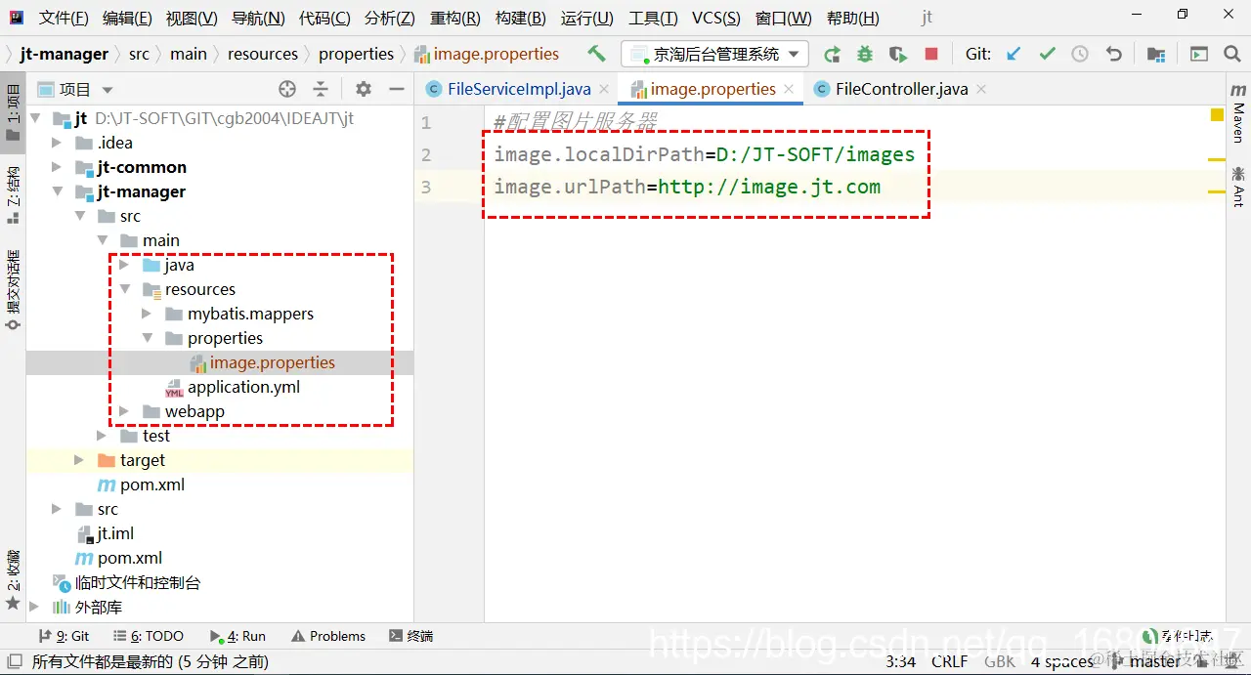Expand the .idea folder
1251x675 pixels.
(x=58, y=143)
